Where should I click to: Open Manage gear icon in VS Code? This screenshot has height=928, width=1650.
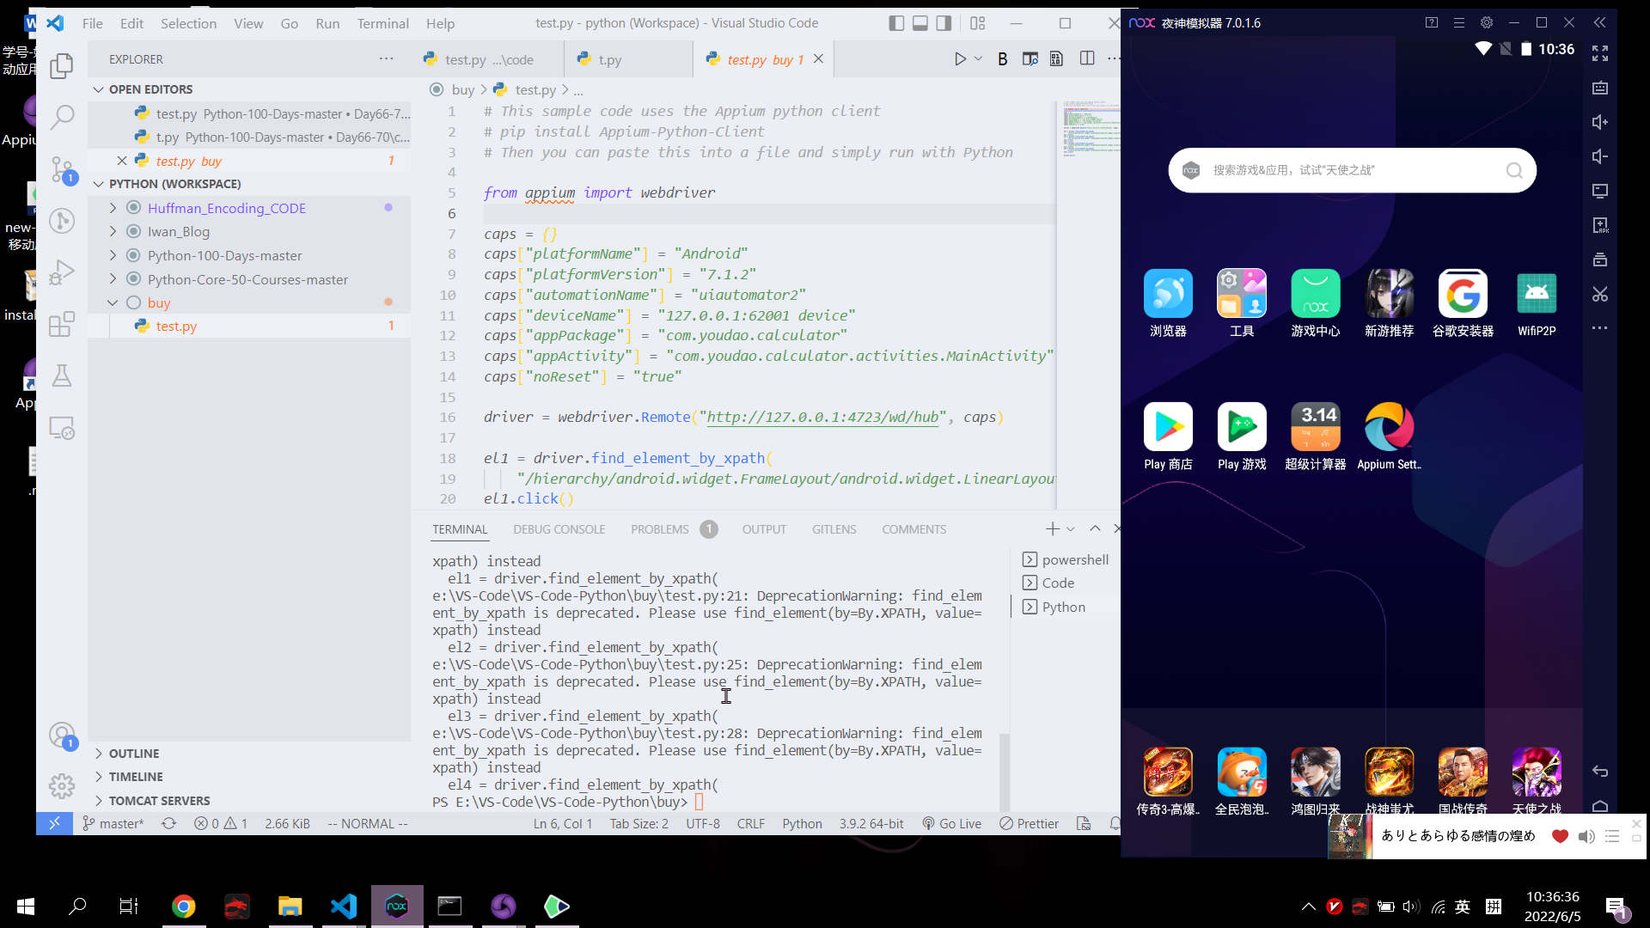[62, 785]
